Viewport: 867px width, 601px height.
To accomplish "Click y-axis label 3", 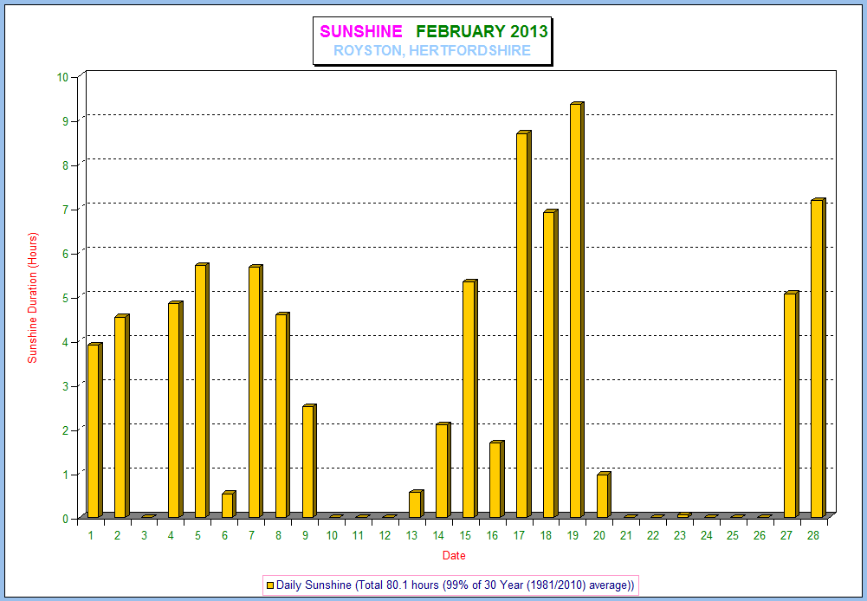I will (66, 386).
